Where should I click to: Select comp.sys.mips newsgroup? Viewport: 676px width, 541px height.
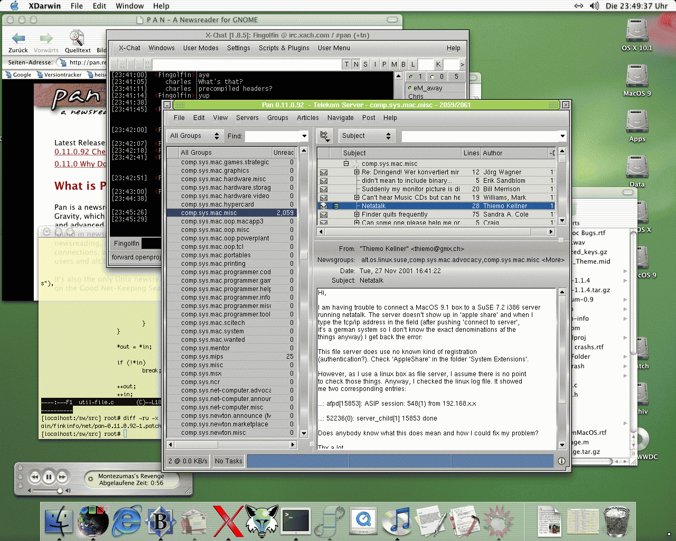click(x=231, y=357)
